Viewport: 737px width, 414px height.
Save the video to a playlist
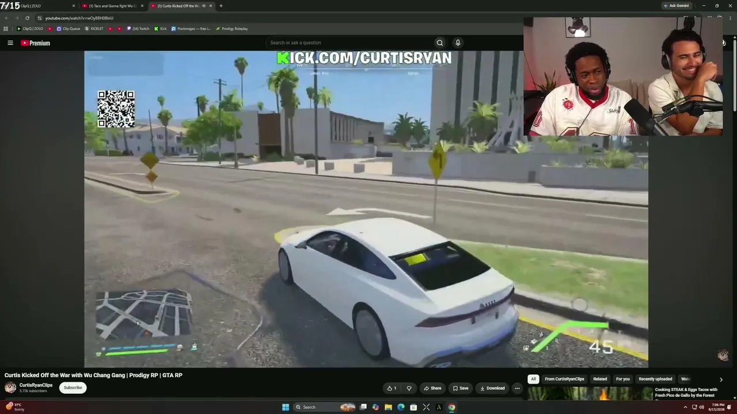tap(460, 388)
